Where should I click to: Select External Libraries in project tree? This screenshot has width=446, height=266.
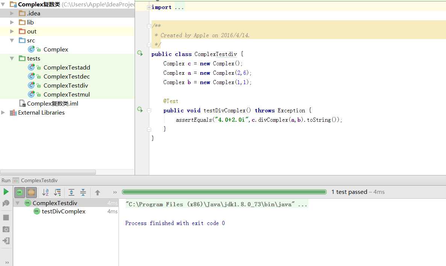pyautogui.click(x=41, y=113)
